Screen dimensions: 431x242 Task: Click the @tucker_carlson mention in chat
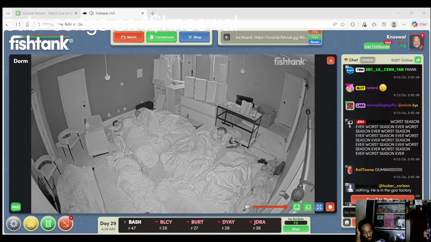tap(394, 186)
